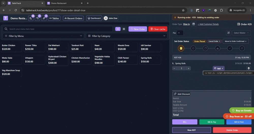This screenshot has height=134, width=254.
Task: Open John Doe user profile menu
Action: [111, 18]
